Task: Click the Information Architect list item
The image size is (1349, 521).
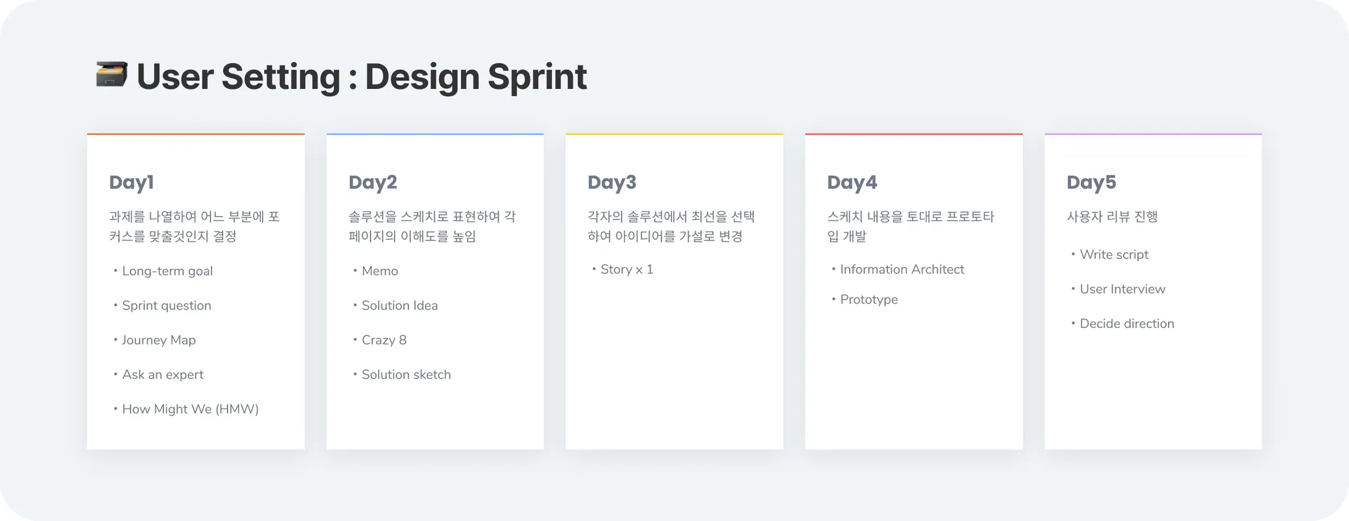Action: (x=902, y=269)
